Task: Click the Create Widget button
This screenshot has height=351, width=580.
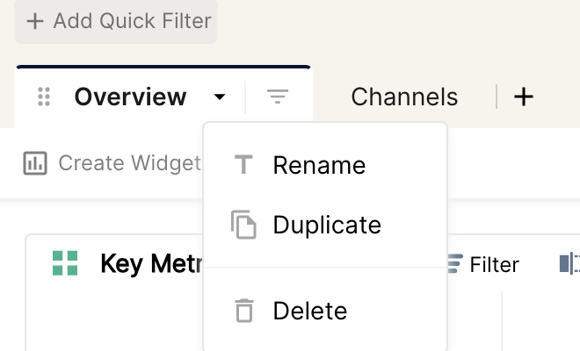Action: tap(112, 163)
